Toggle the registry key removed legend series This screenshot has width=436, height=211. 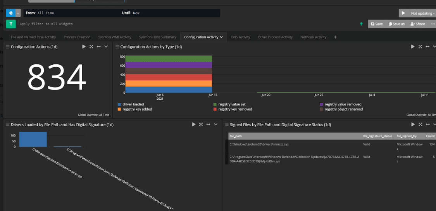234,109
